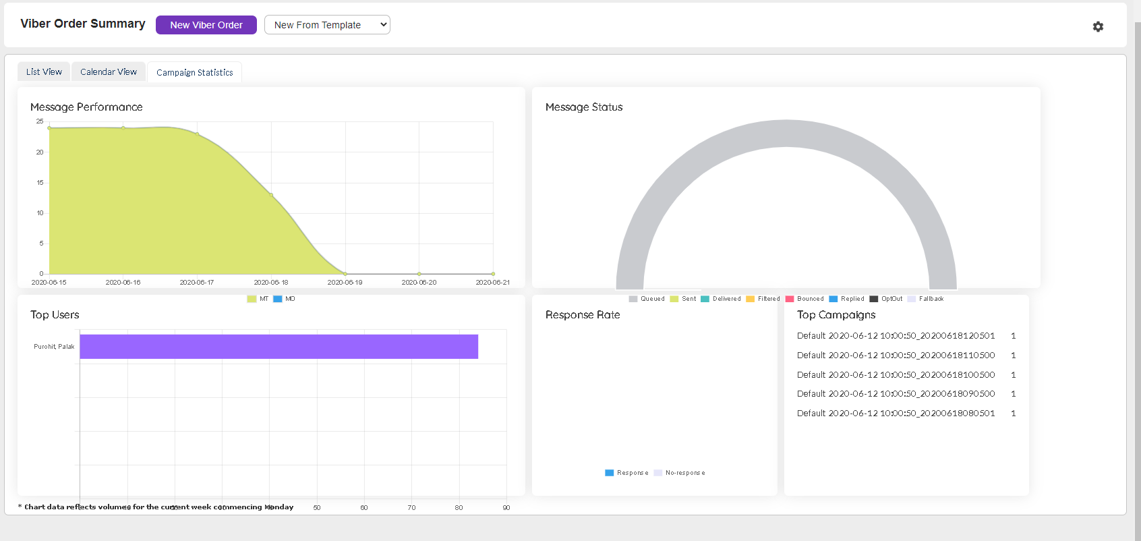Click the purple Purohit, Palak bar
1141x541 pixels.
coord(279,347)
